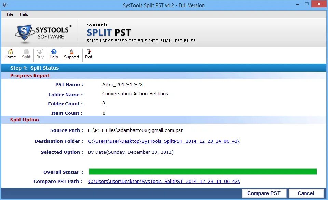Click source path E:\PST-Files\adambarto08@gmail.com.pst
The image size is (328, 200).
(x=135, y=130)
